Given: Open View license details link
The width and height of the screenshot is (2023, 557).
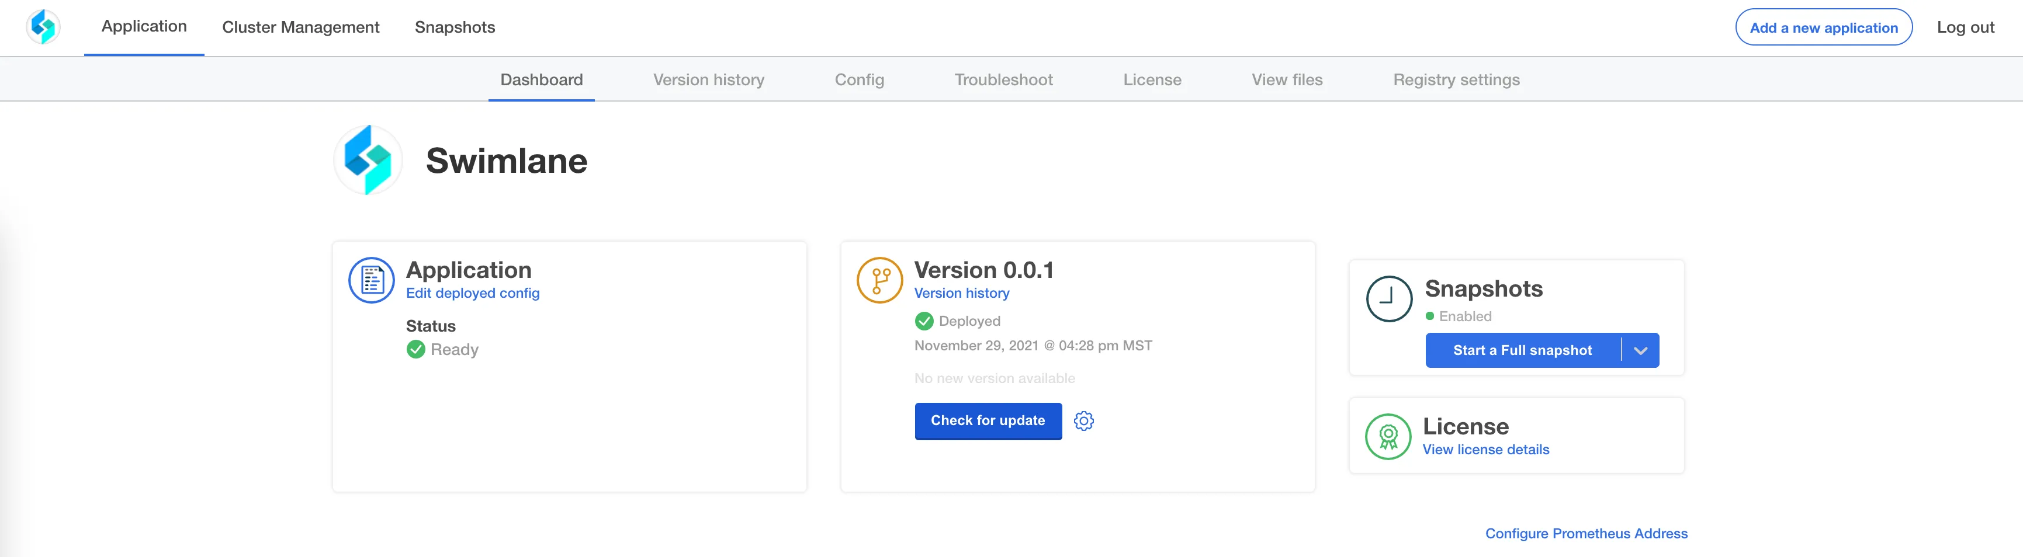Looking at the screenshot, I should tap(1486, 450).
